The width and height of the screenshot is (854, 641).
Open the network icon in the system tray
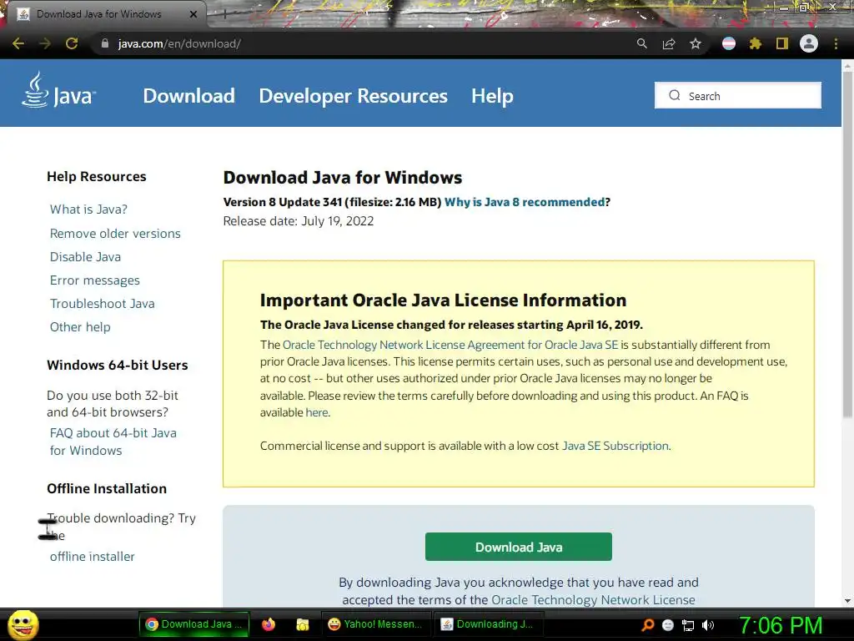[688, 625]
